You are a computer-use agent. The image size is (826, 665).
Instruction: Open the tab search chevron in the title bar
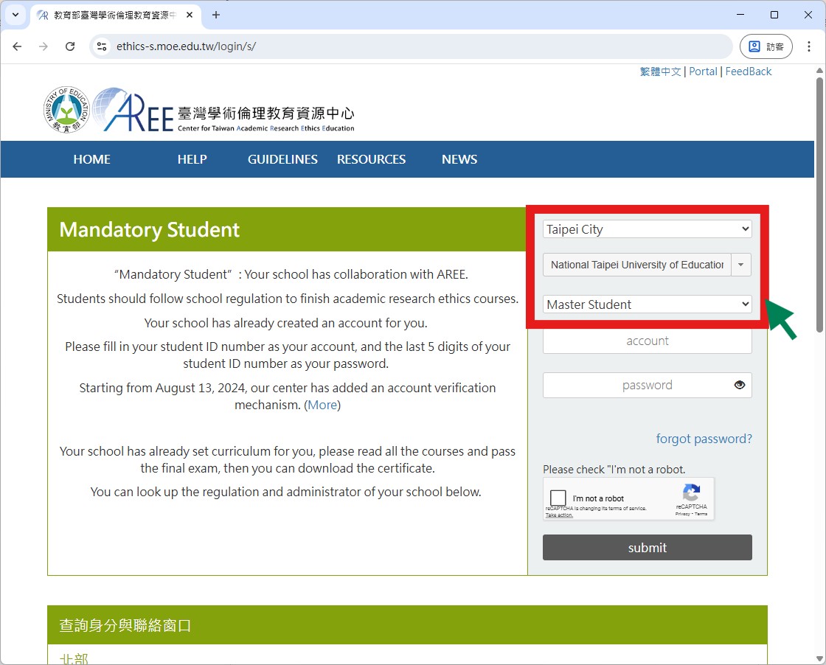(x=15, y=15)
